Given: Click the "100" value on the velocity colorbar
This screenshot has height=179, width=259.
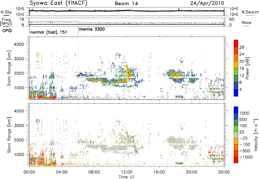Looking at the screenshot, I should [243, 126].
